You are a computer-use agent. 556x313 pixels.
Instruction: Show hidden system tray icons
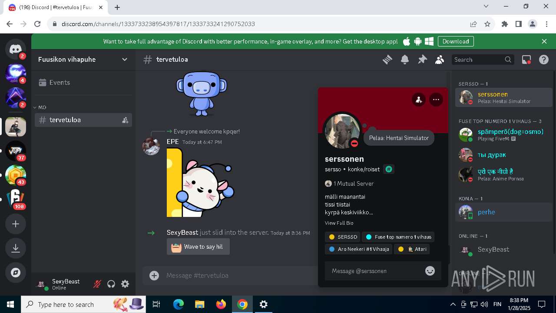coord(453,304)
